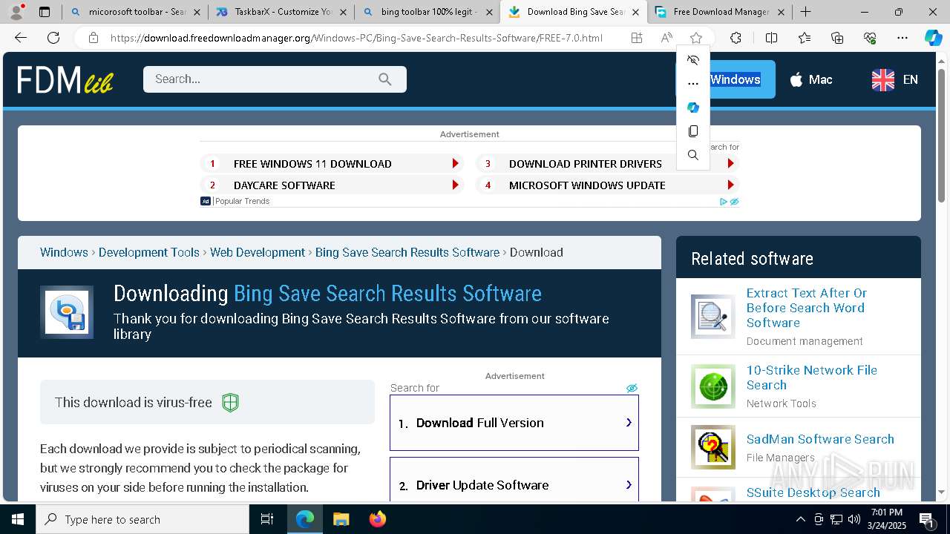Open a new browser tab
The width and height of the screenshot is (950, 534).
[x=806, y=12]
